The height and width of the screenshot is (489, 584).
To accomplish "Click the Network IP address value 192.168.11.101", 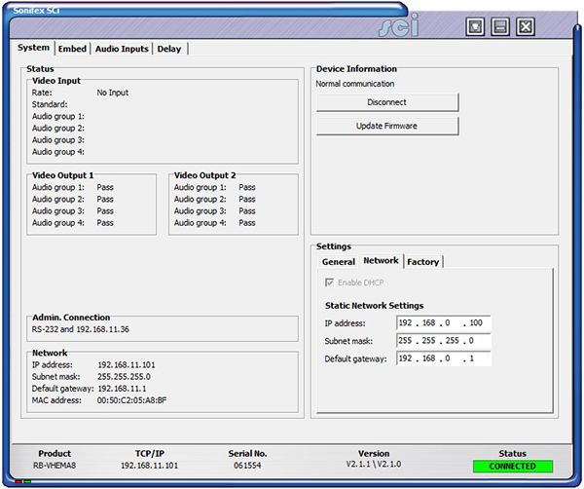I will (x=127, y=365).
